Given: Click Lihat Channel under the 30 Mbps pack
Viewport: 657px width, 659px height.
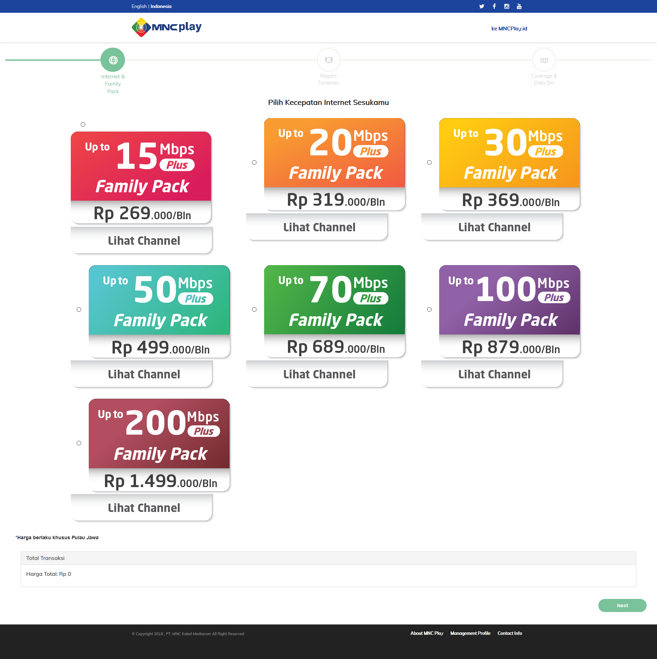Looking at the screenshot, I should coord(492,227).
